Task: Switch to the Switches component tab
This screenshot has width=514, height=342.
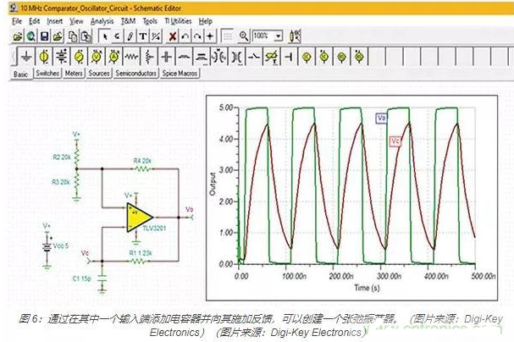Action: (47, 73)
